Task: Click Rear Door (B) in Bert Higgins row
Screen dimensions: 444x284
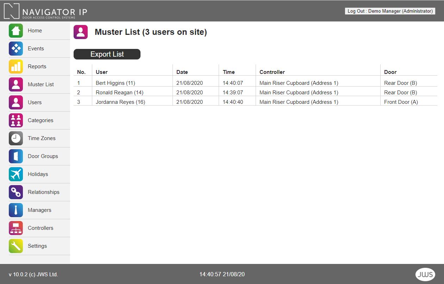Action: point(401,83)
